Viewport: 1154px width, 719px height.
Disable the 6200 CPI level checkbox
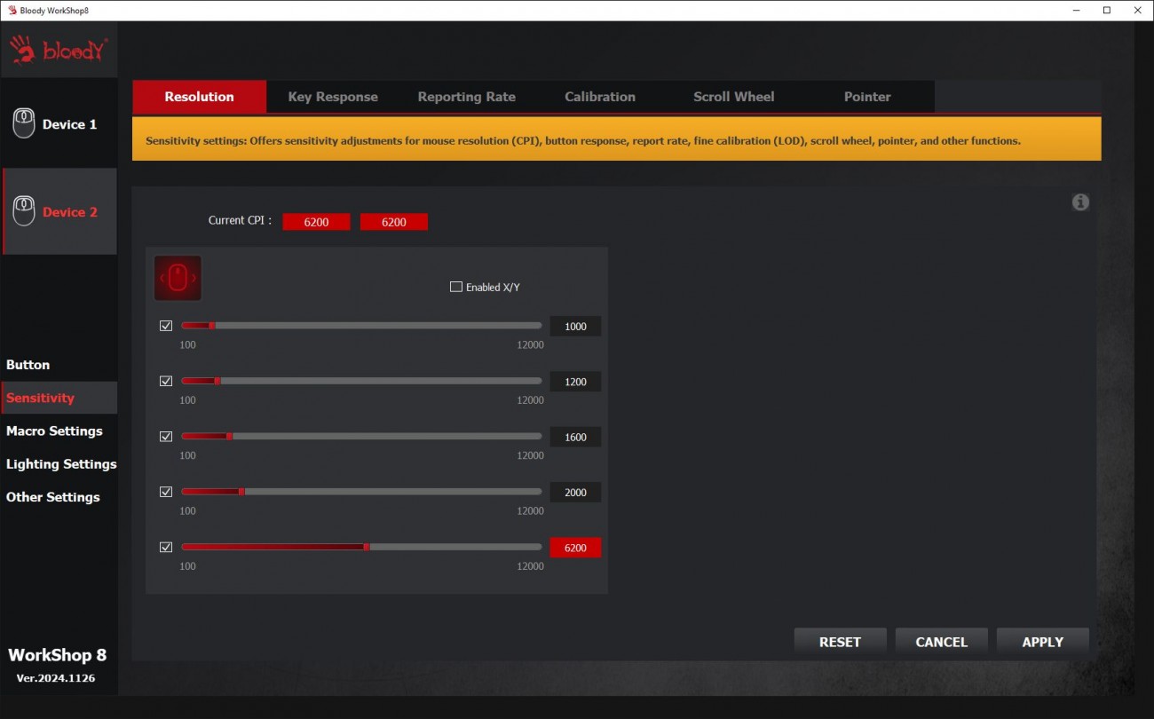tap(166, 547)
